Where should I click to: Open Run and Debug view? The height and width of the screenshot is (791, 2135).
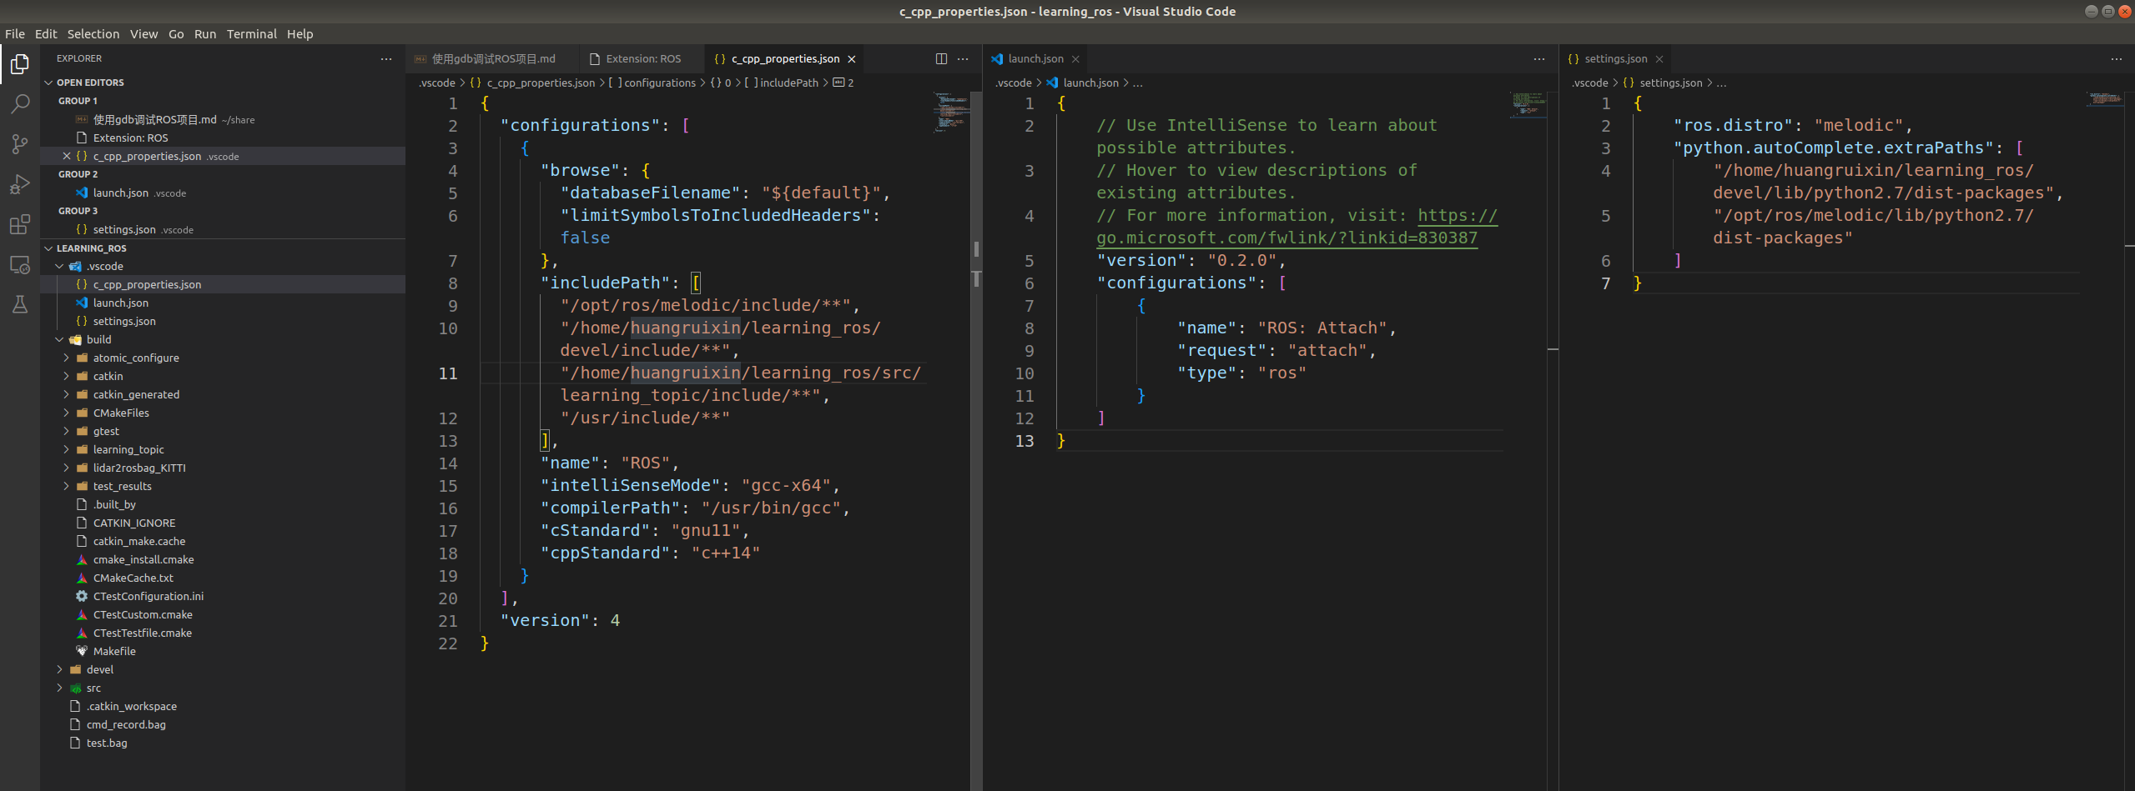[x=20, y=184]
